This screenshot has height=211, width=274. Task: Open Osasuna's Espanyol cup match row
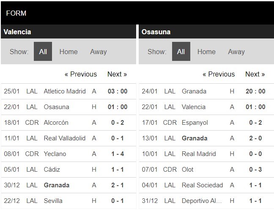(x=206, y=123)
